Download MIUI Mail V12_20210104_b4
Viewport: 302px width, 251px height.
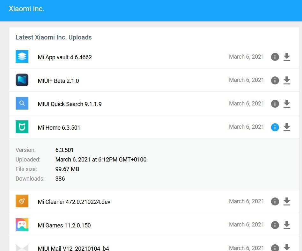coord(287,247)
